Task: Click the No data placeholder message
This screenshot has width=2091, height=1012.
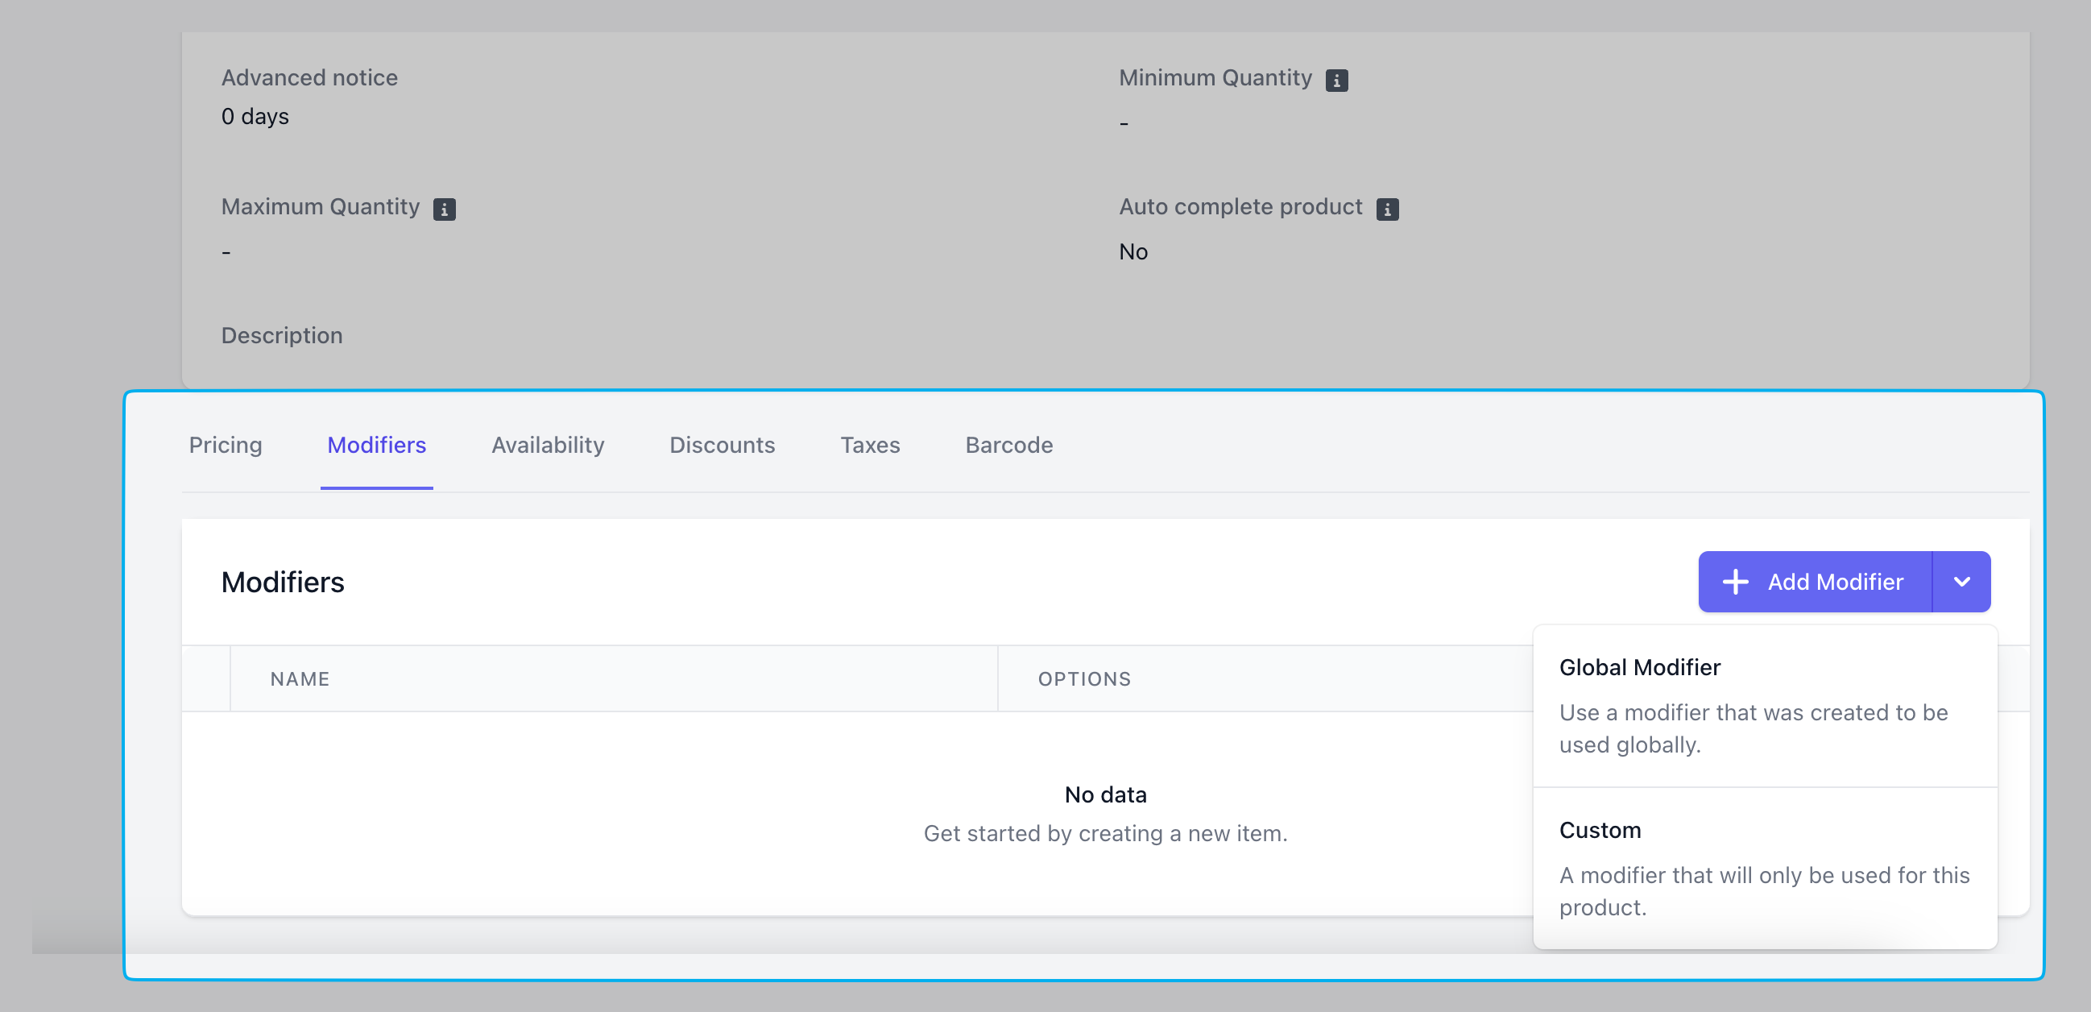Action: 1105,794
